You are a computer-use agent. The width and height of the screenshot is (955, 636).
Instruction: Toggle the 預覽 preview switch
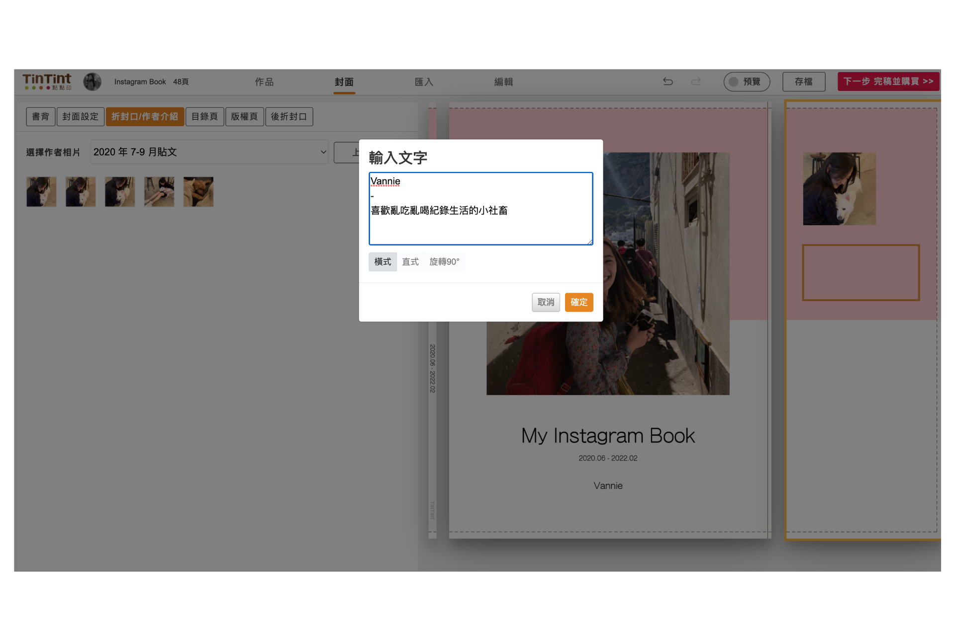coord(747,81)
